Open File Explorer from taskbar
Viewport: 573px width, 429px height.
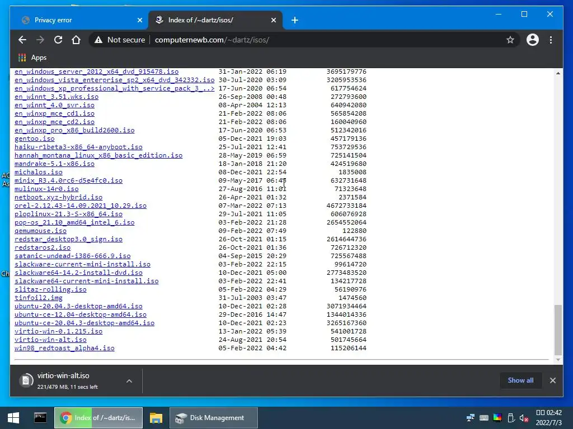click(x=156, y=418)
